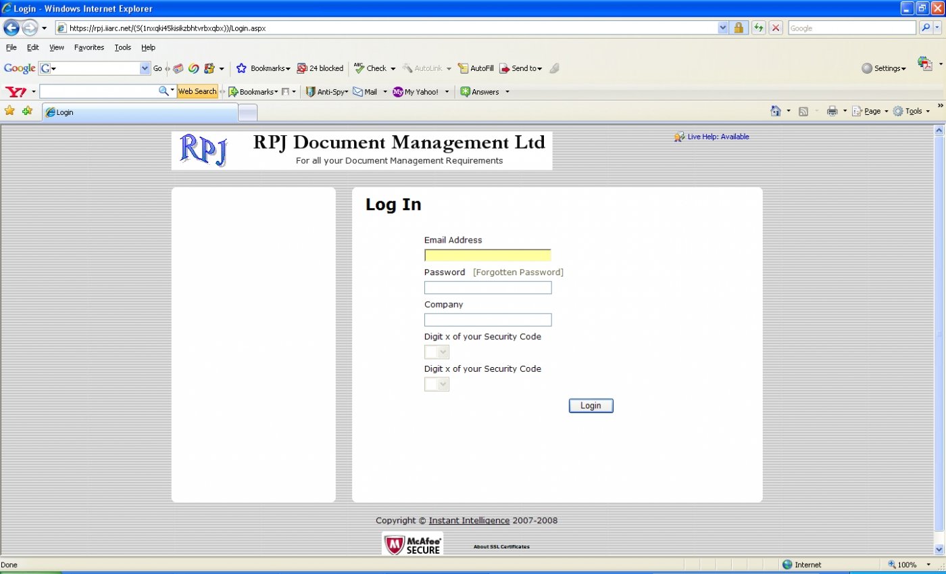Screen dimensions: 946x574
Task: Click the Adobe PDF convert web page icon
Action: tap(924, 64)
